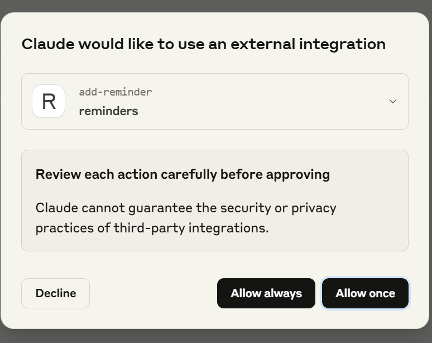Click the 'Review each action carefully' heading

click(x=183, y=174)
